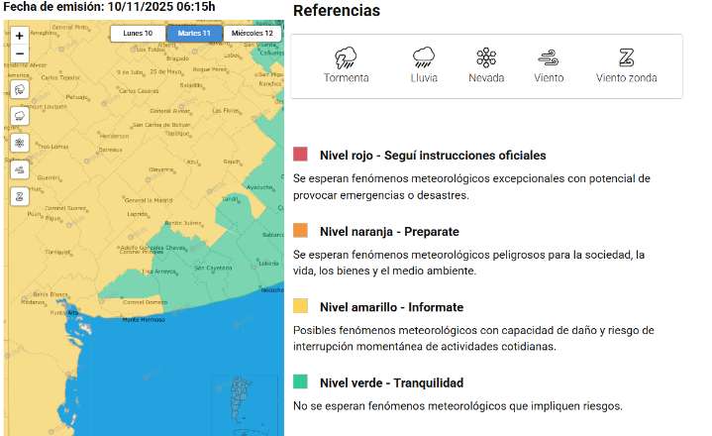
Task: Click Laprida label on map
Action: tap(137, 214)
